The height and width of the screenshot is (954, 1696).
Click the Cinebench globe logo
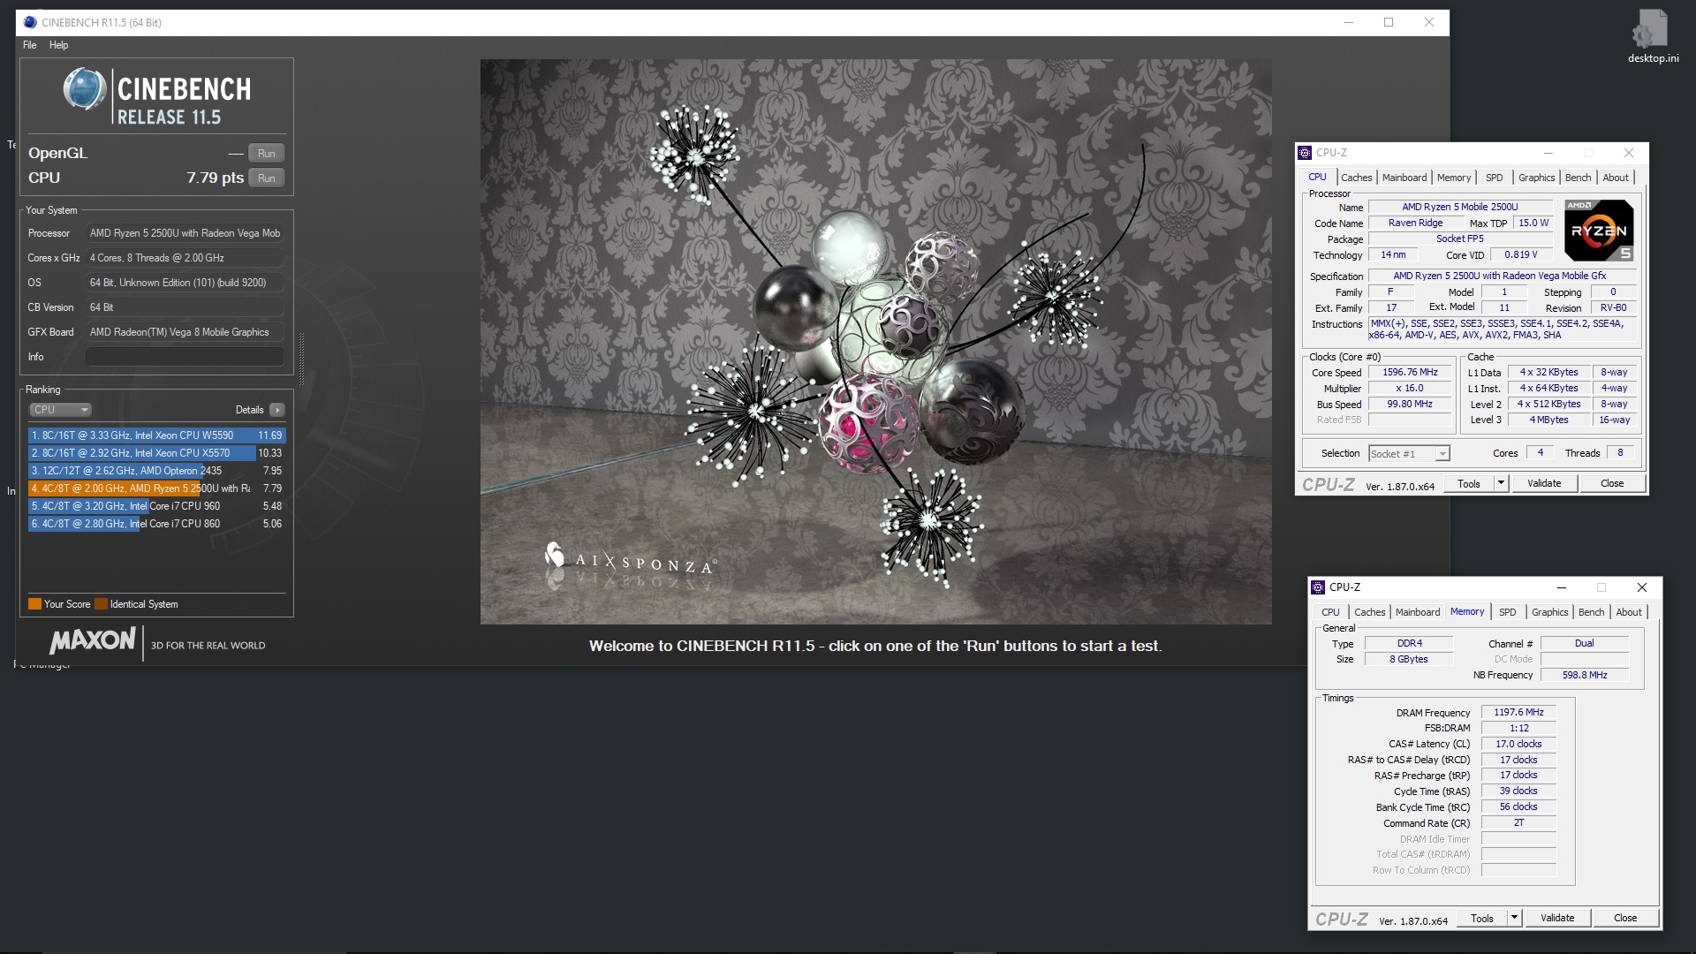click(x=85, y=89)
